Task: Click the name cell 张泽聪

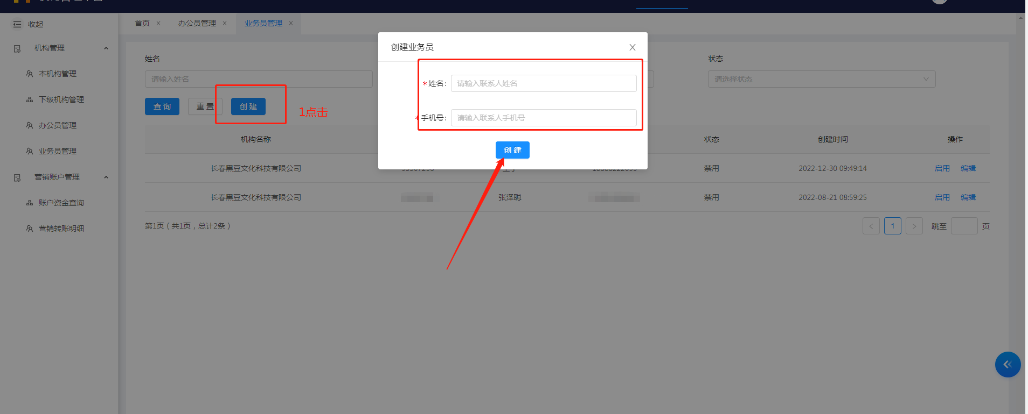Action: pyautogui.click(x=510, y=197)
